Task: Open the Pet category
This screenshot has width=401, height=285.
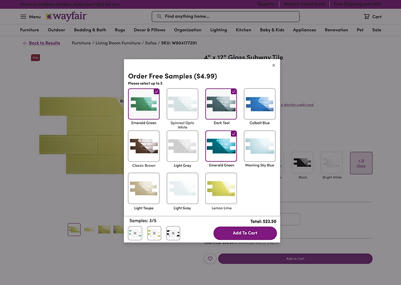Action: pyautogui.click(x=360, y=30)
